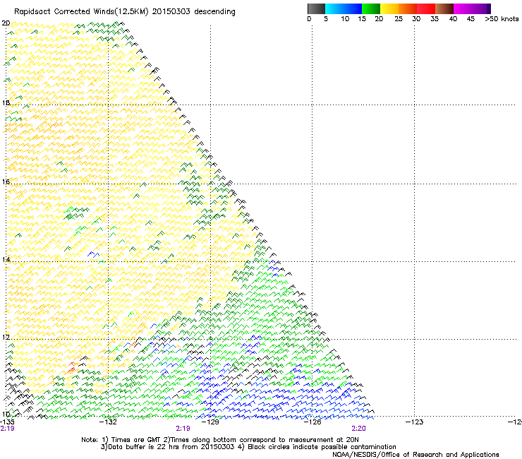Click the longitude -135 axis label
The image size is (522, 459).
click(7, 422)
